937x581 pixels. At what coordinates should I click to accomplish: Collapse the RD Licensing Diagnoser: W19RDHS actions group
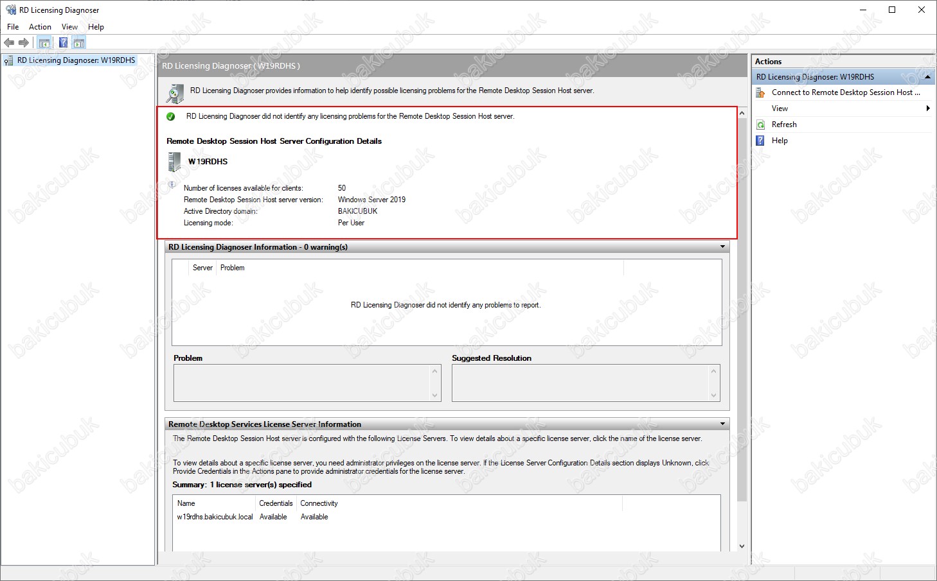[928, 77]
